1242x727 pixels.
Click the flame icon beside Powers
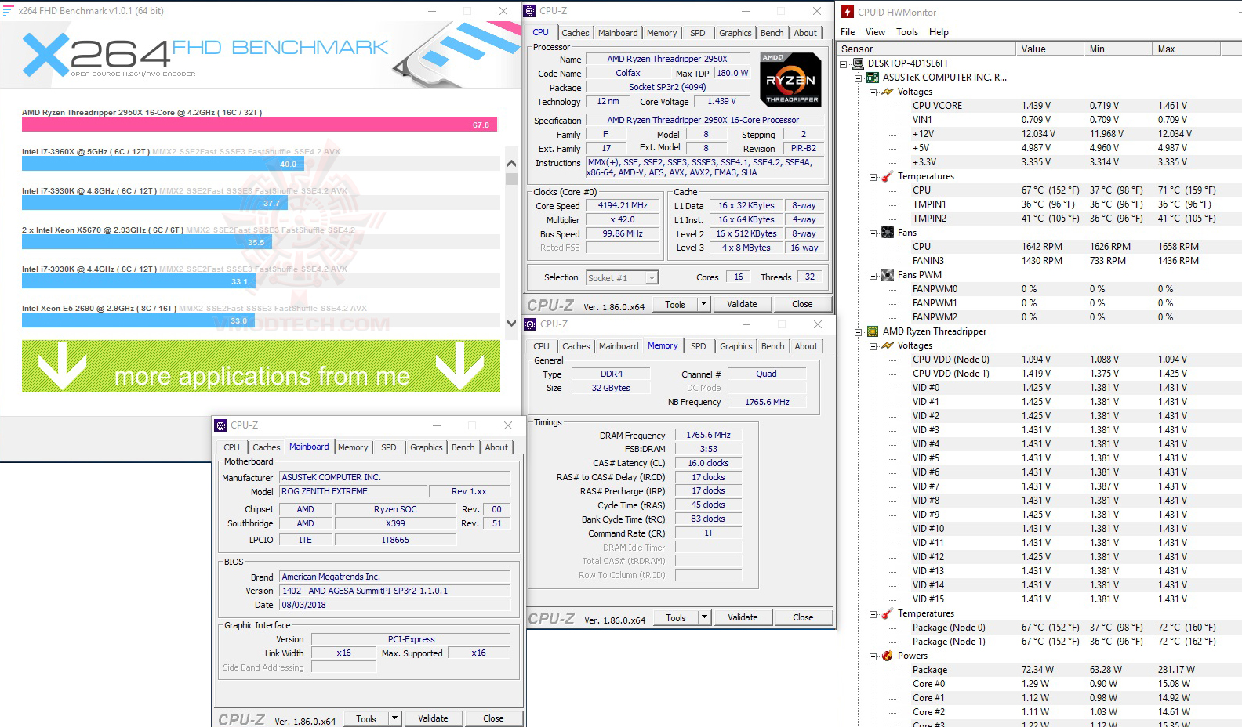[888, 656]
